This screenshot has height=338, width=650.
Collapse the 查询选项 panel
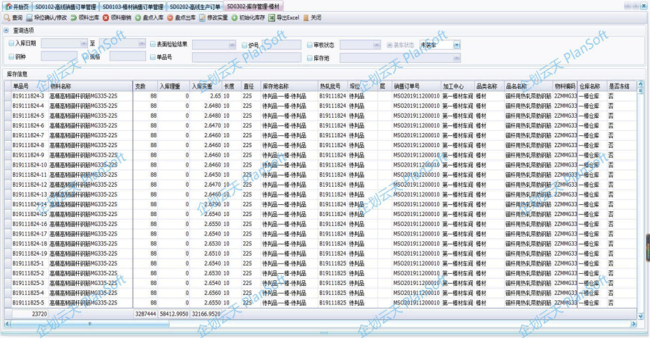click(x=6, y=30)
